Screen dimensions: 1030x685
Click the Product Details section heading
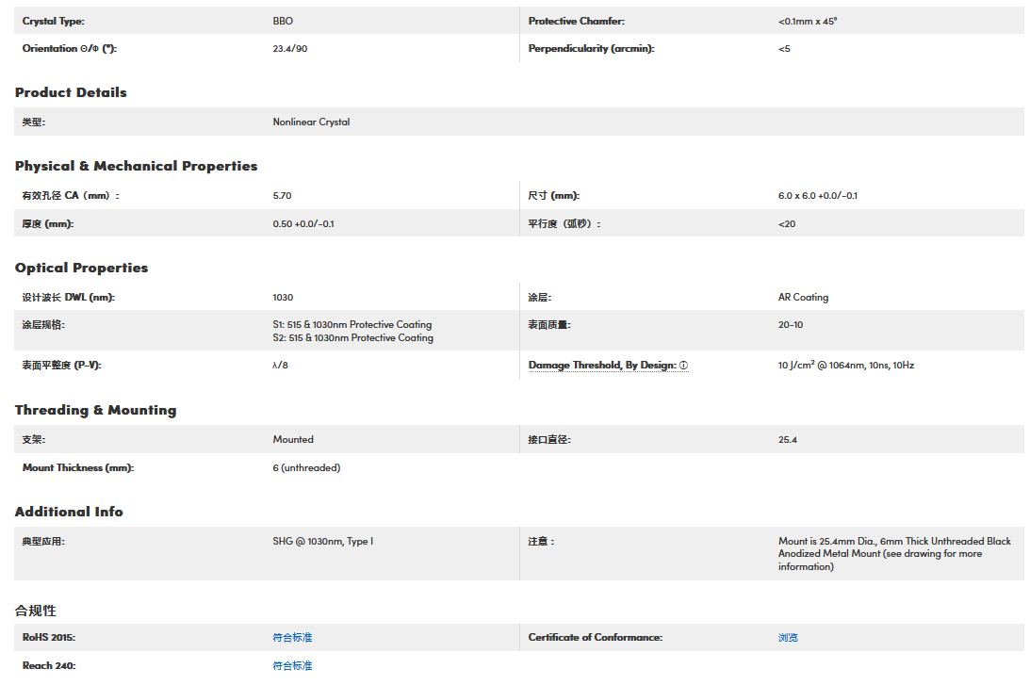(71, 92)
